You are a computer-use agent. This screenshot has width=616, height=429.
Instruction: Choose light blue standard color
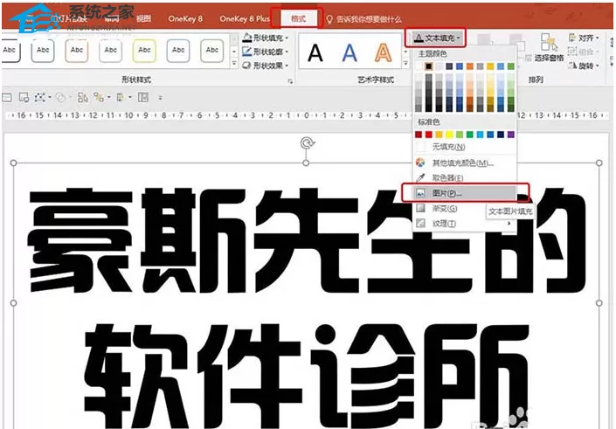480,135
